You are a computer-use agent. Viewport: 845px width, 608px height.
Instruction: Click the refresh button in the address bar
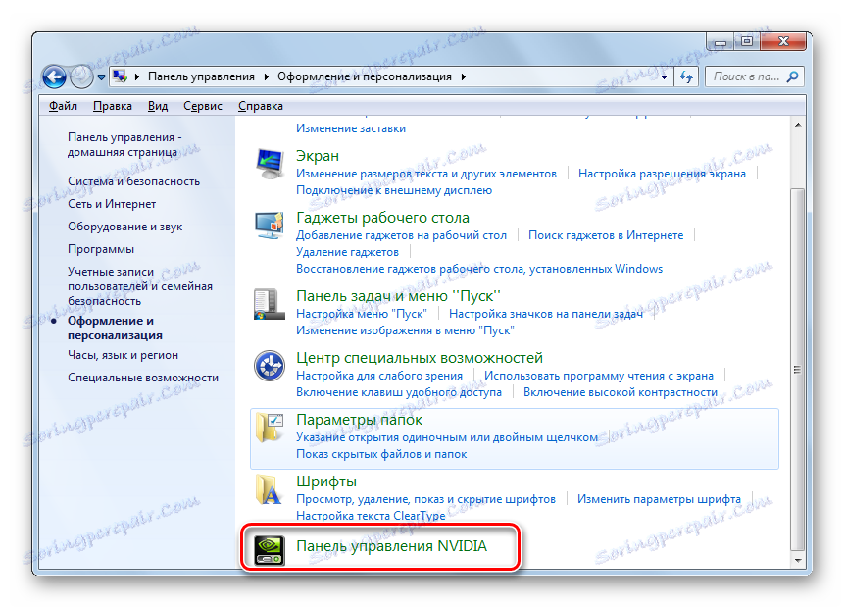pos(686,77)
